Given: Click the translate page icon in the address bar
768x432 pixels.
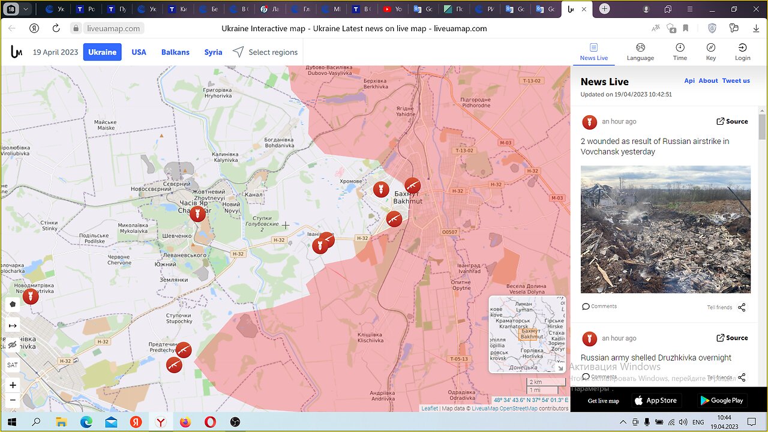Looking at the screenshot, I should pos(656,28).
